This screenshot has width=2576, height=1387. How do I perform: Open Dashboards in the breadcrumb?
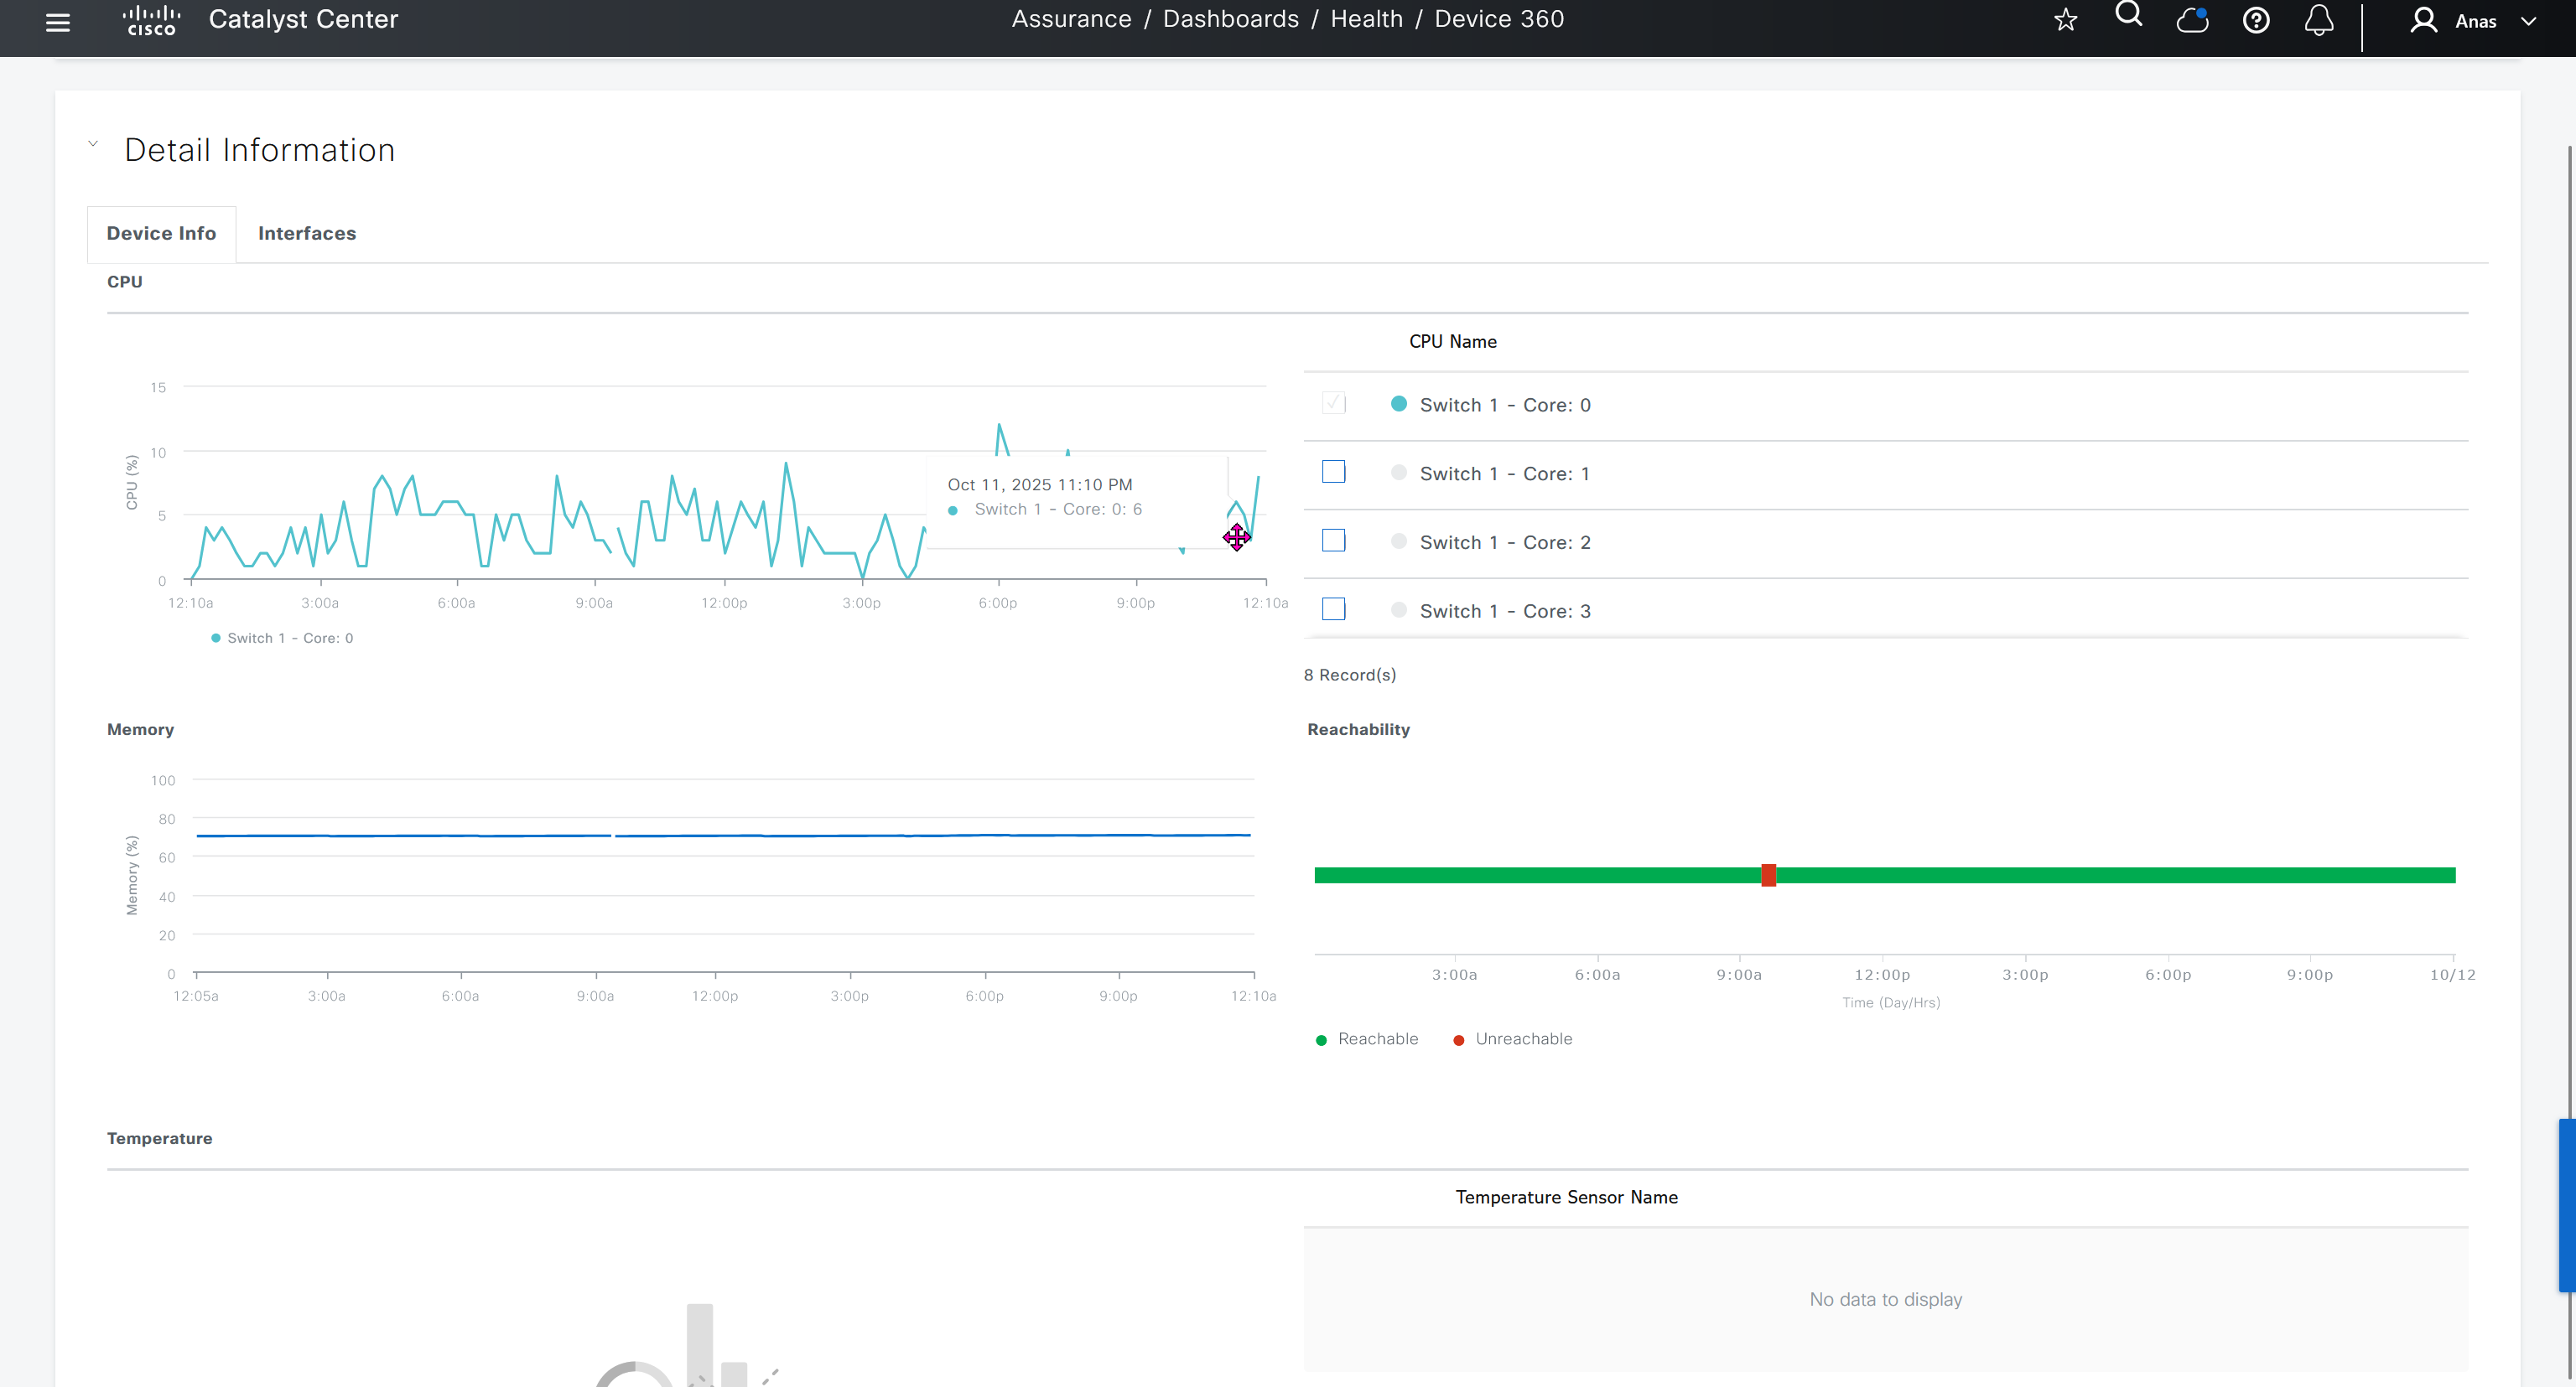click(x=1230, y=19)
